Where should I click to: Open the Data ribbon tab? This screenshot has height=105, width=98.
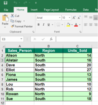pos(86,10)
